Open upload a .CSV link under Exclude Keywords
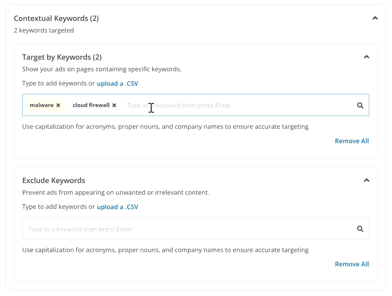Viewport: 392px width, 296px height. coord(117,207)
